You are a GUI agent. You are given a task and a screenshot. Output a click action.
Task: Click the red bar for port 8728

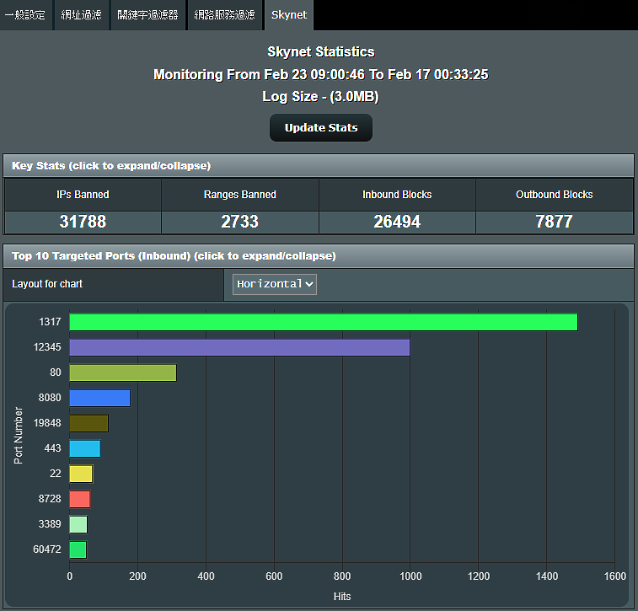pyautogui.click(x=80, y=499)
